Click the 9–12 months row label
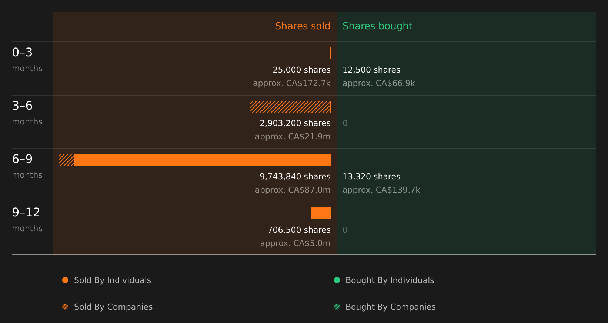Screen dimensions: 608x323 [x=27, y=220]
